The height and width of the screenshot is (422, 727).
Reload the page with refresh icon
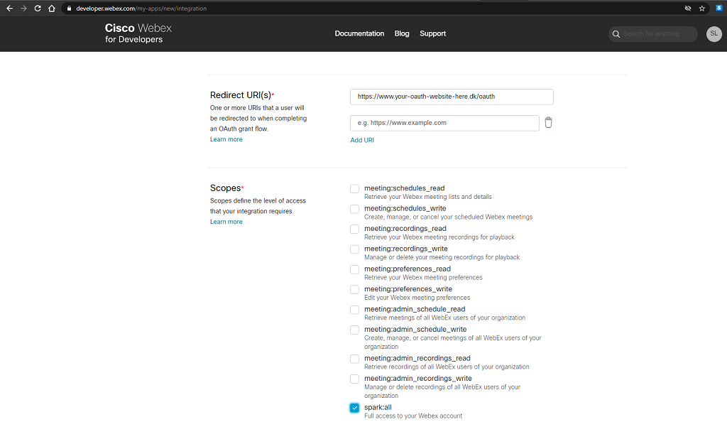point(38,9)
